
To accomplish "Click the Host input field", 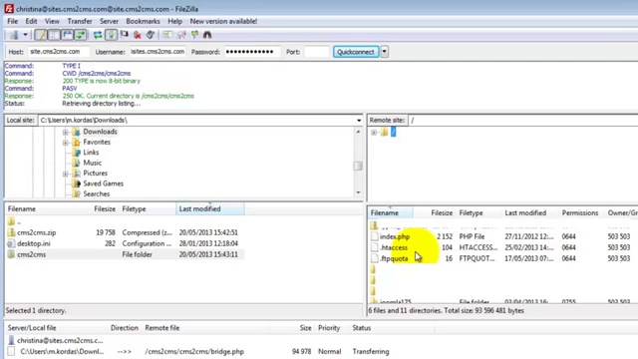I will click(58, 52).
